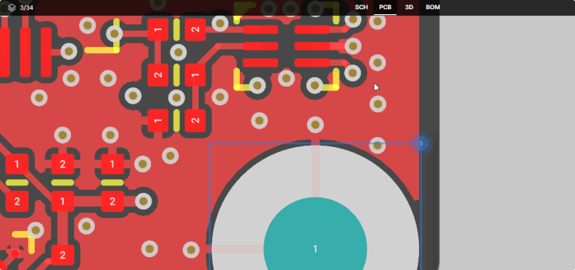The width and height of the screenshot is (575, 270).
Task: Select the via directly under the mouse cursor
Action: [378, 104]
